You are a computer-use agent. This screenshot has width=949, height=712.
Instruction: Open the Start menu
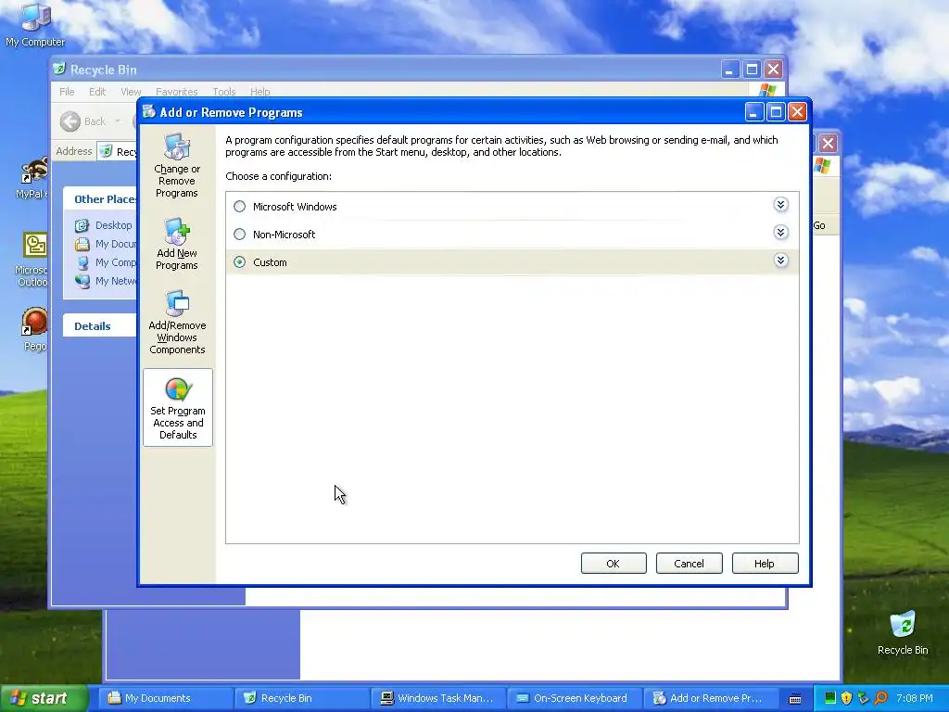tap(44, 698)
